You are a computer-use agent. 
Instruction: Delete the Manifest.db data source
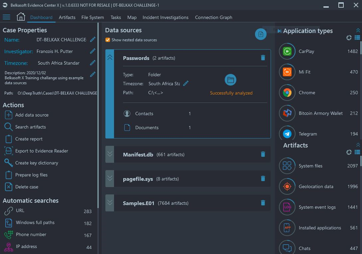click(263, 154)
